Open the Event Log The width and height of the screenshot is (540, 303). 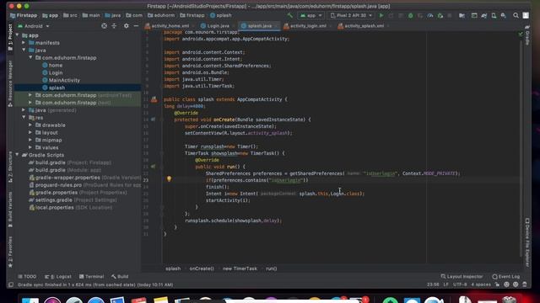click(506, 277)
